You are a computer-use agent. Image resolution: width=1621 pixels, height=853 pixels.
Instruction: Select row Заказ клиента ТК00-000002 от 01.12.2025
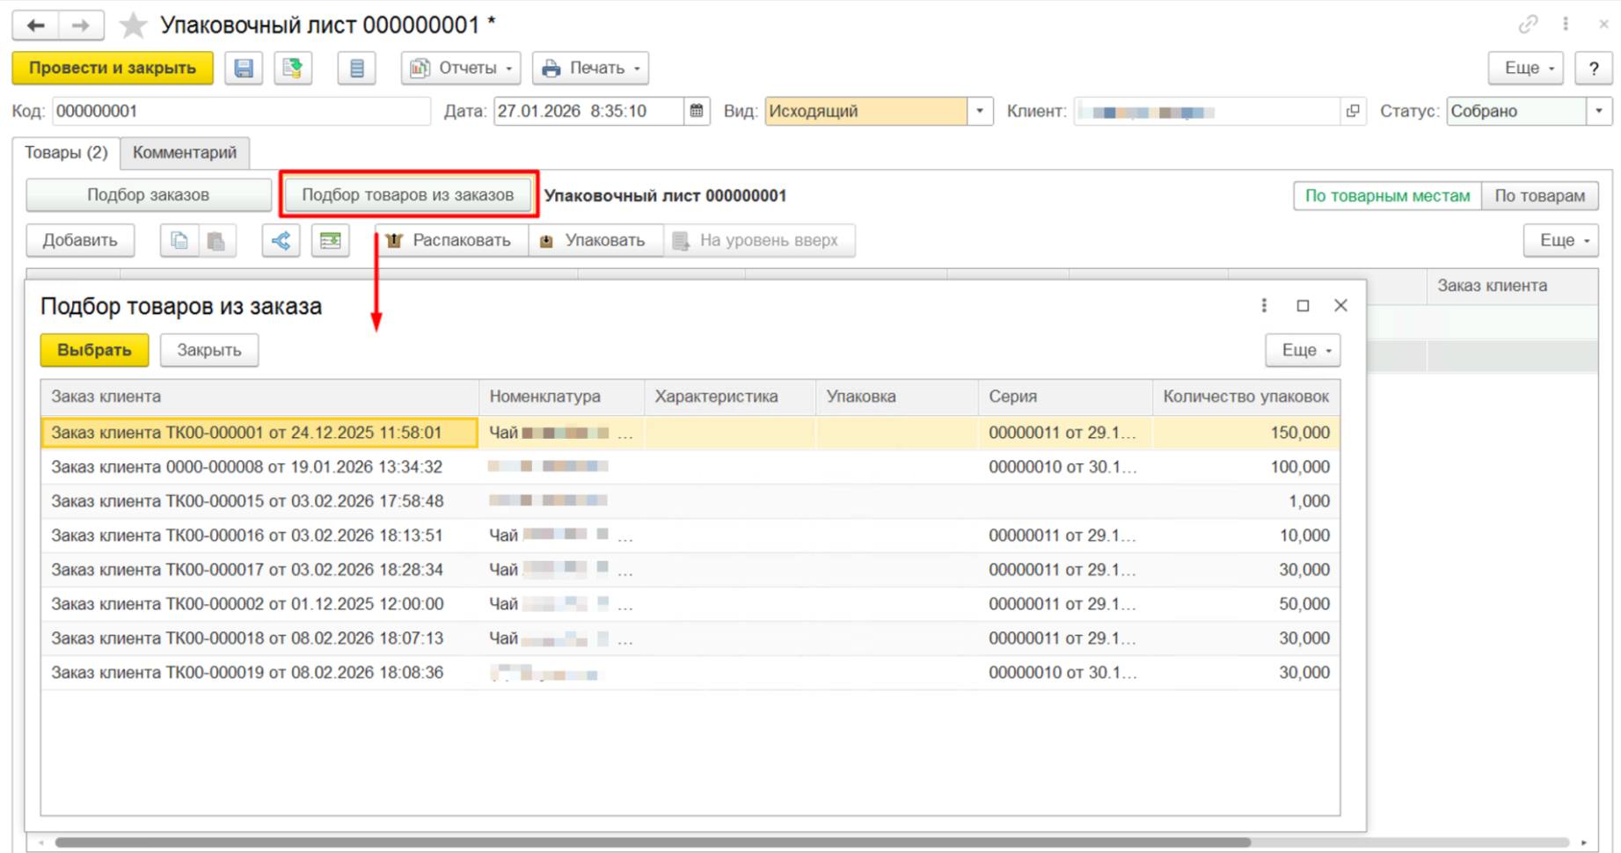(x=690, y=604)
